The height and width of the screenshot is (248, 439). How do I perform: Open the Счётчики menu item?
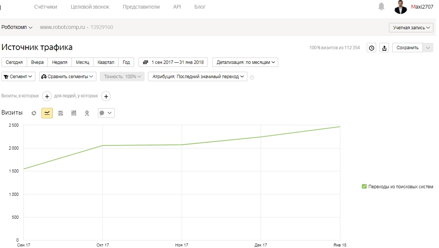click(x=46, y=7)
